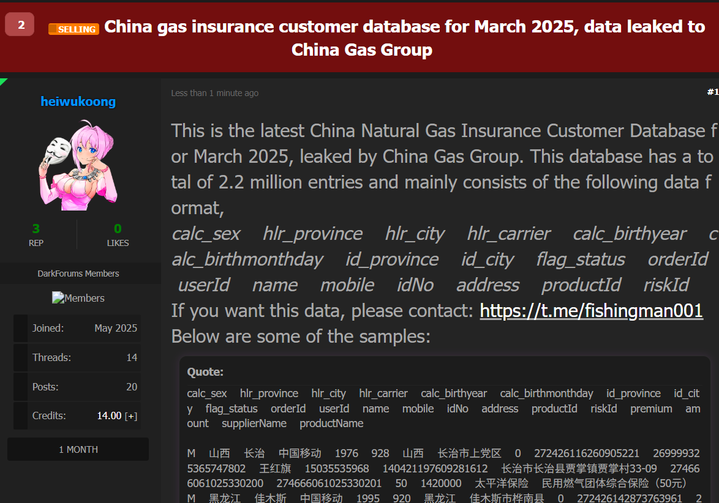Screen dimensions: 719x503
Task: Click the 1 MONTH award bar
Action: tap(78, 449)
